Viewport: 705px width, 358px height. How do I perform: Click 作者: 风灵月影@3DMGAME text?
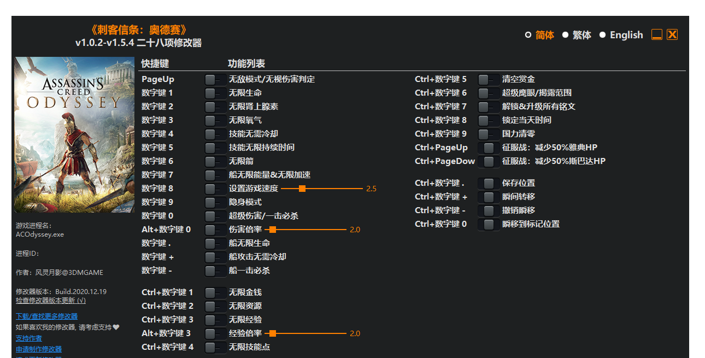60,272
